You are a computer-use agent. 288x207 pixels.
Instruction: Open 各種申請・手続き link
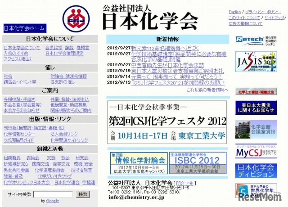pos(19,99)
